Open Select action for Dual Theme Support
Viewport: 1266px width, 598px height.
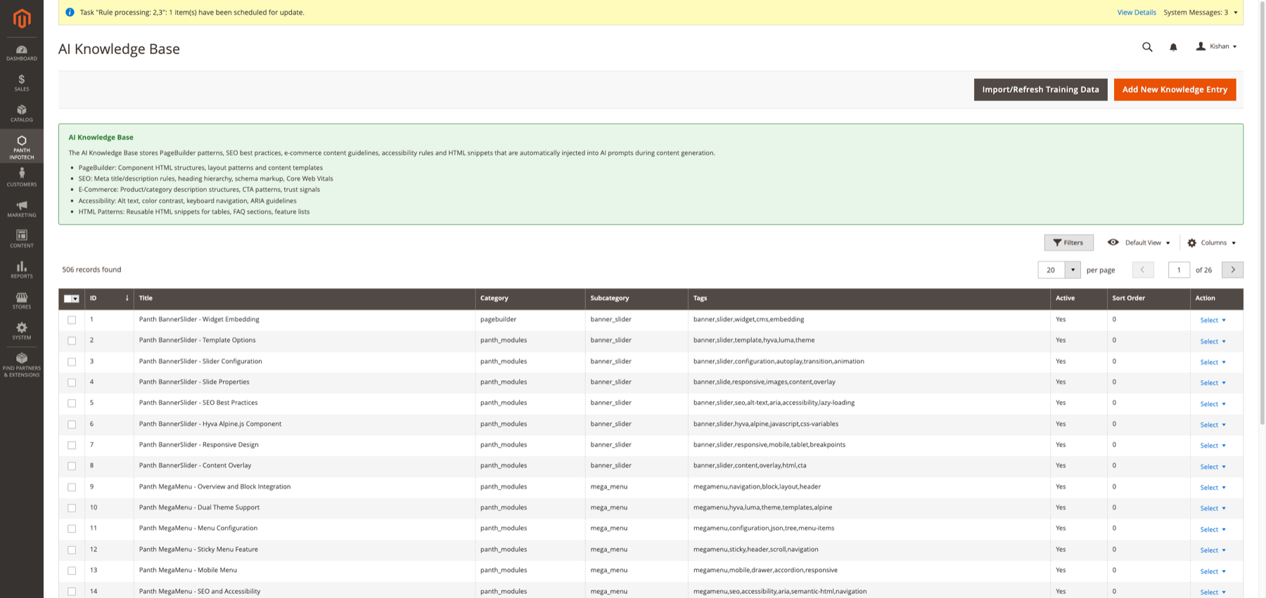tap(1213, 508)
